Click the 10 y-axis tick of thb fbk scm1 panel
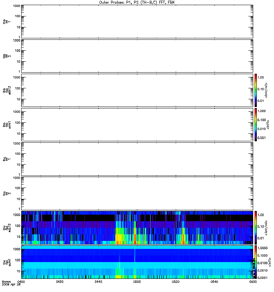The width and height of the screenshot is (274, 292). (19, 134)
